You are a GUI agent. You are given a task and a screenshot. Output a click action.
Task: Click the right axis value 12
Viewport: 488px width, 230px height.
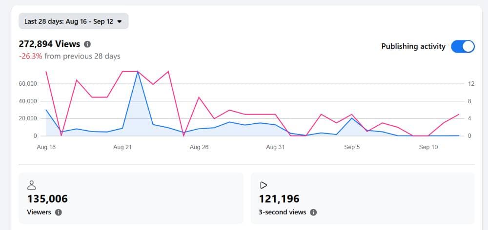471,84
